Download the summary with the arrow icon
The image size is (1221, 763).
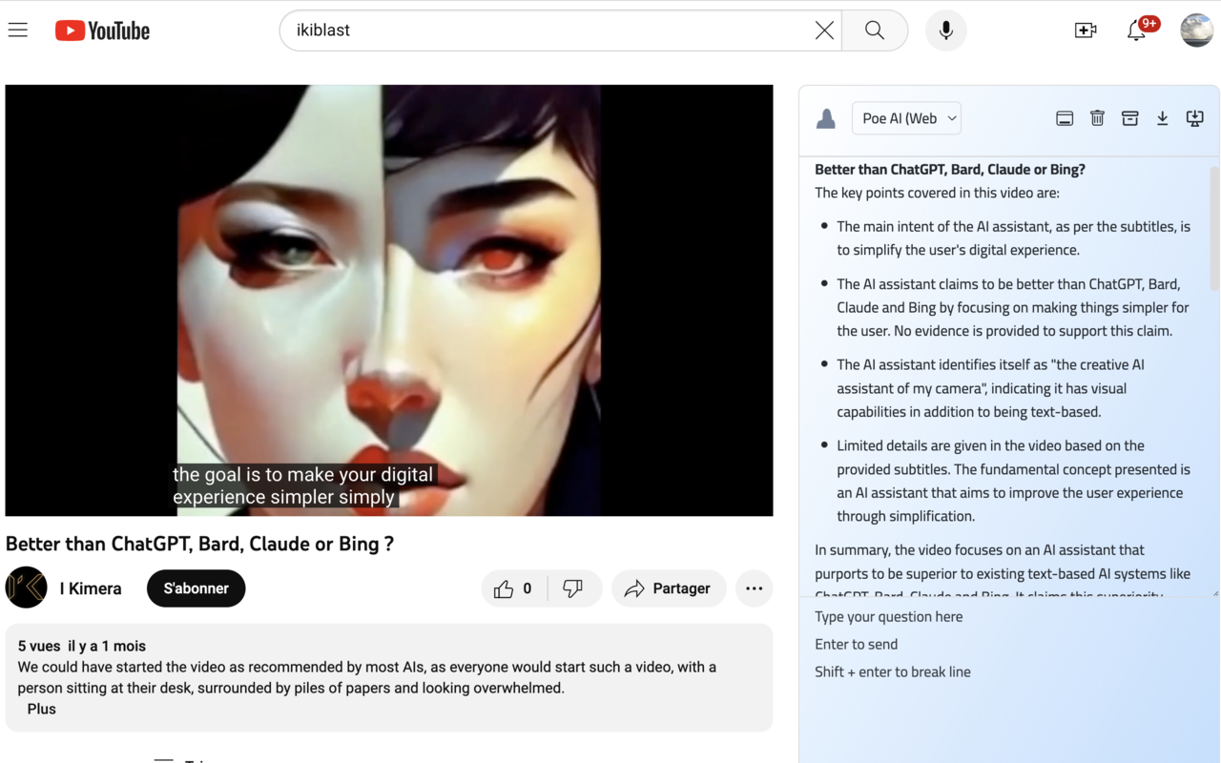click(x=1162, y=118)
